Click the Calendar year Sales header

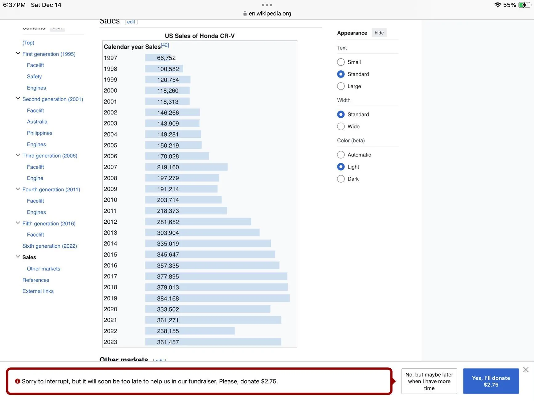click(132, 47)
